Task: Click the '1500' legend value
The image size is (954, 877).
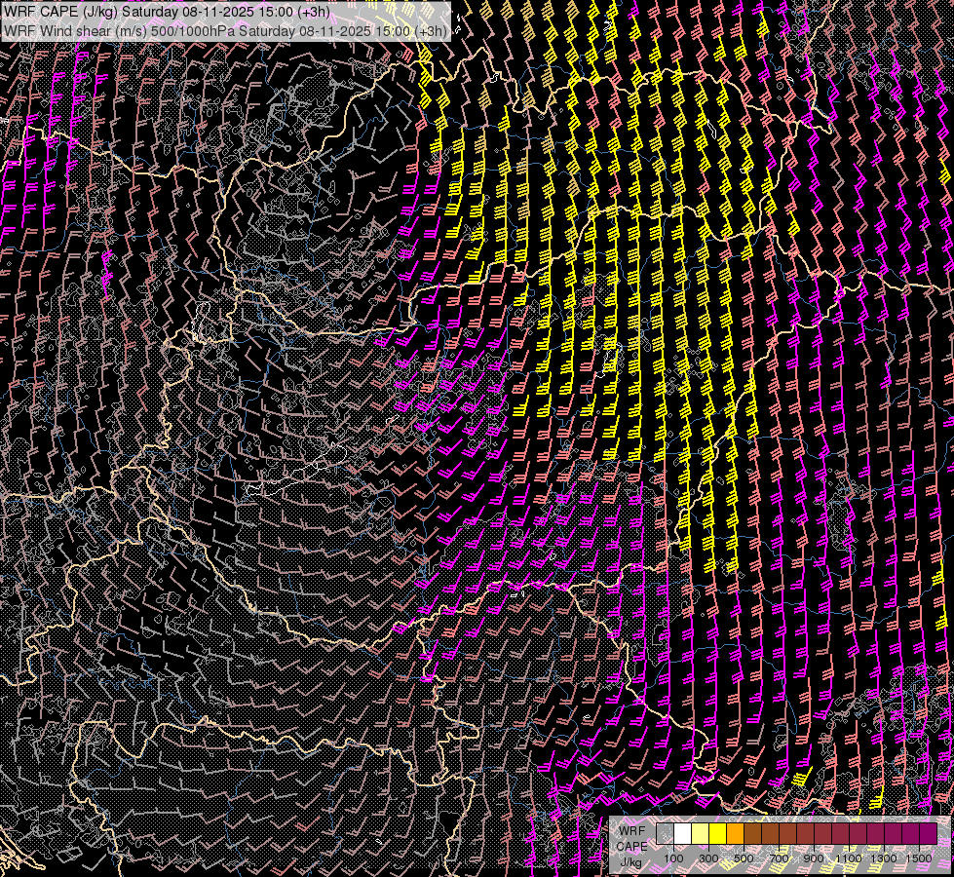Action: [919, 858]
